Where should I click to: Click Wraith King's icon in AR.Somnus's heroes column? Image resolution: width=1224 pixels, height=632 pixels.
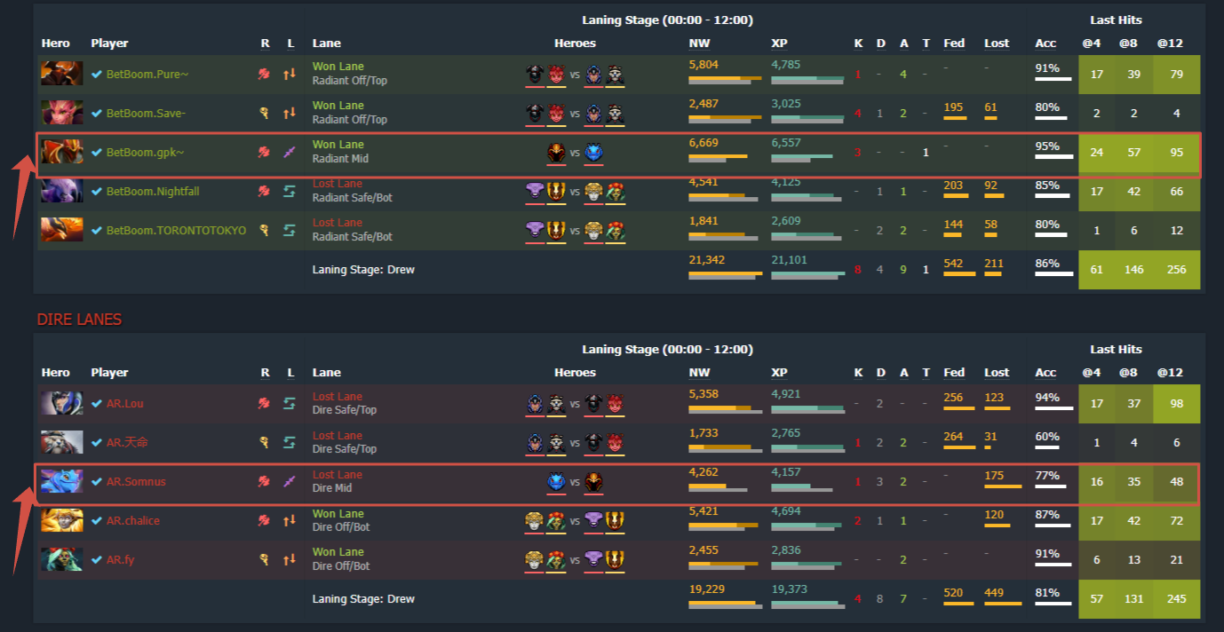(x=593, y=482)
